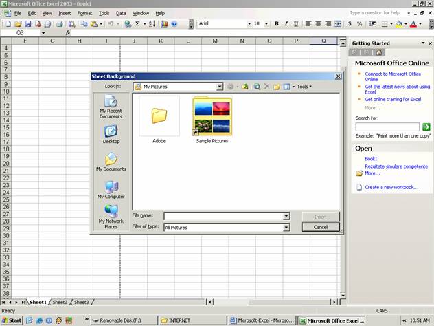Screen dimensions: 434x326
Task: Click Connect to Microsoft Office Online link
Action: (x=393, y=76)
